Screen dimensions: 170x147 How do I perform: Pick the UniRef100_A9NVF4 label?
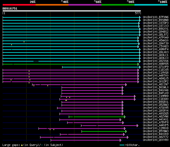point(156,49)
